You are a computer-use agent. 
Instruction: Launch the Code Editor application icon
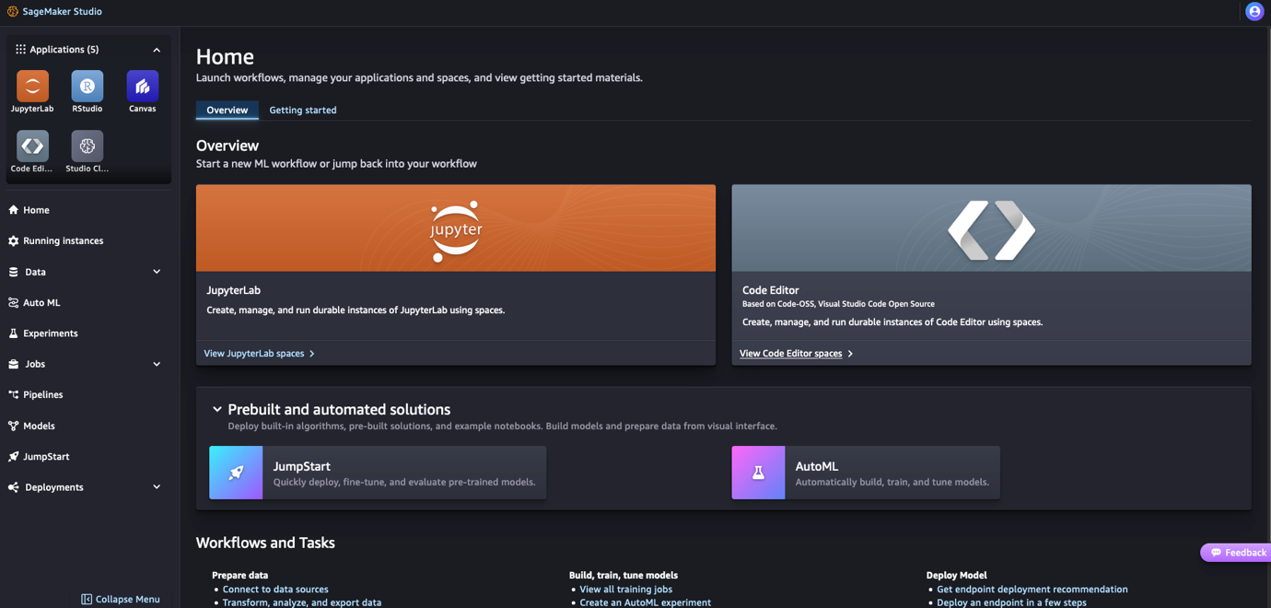pos(32,146)
